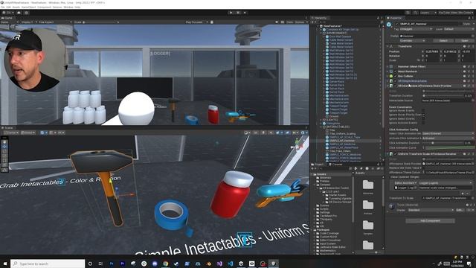Click the Position Y field
Screen dimensions: 476x268
tap(451, 51)
